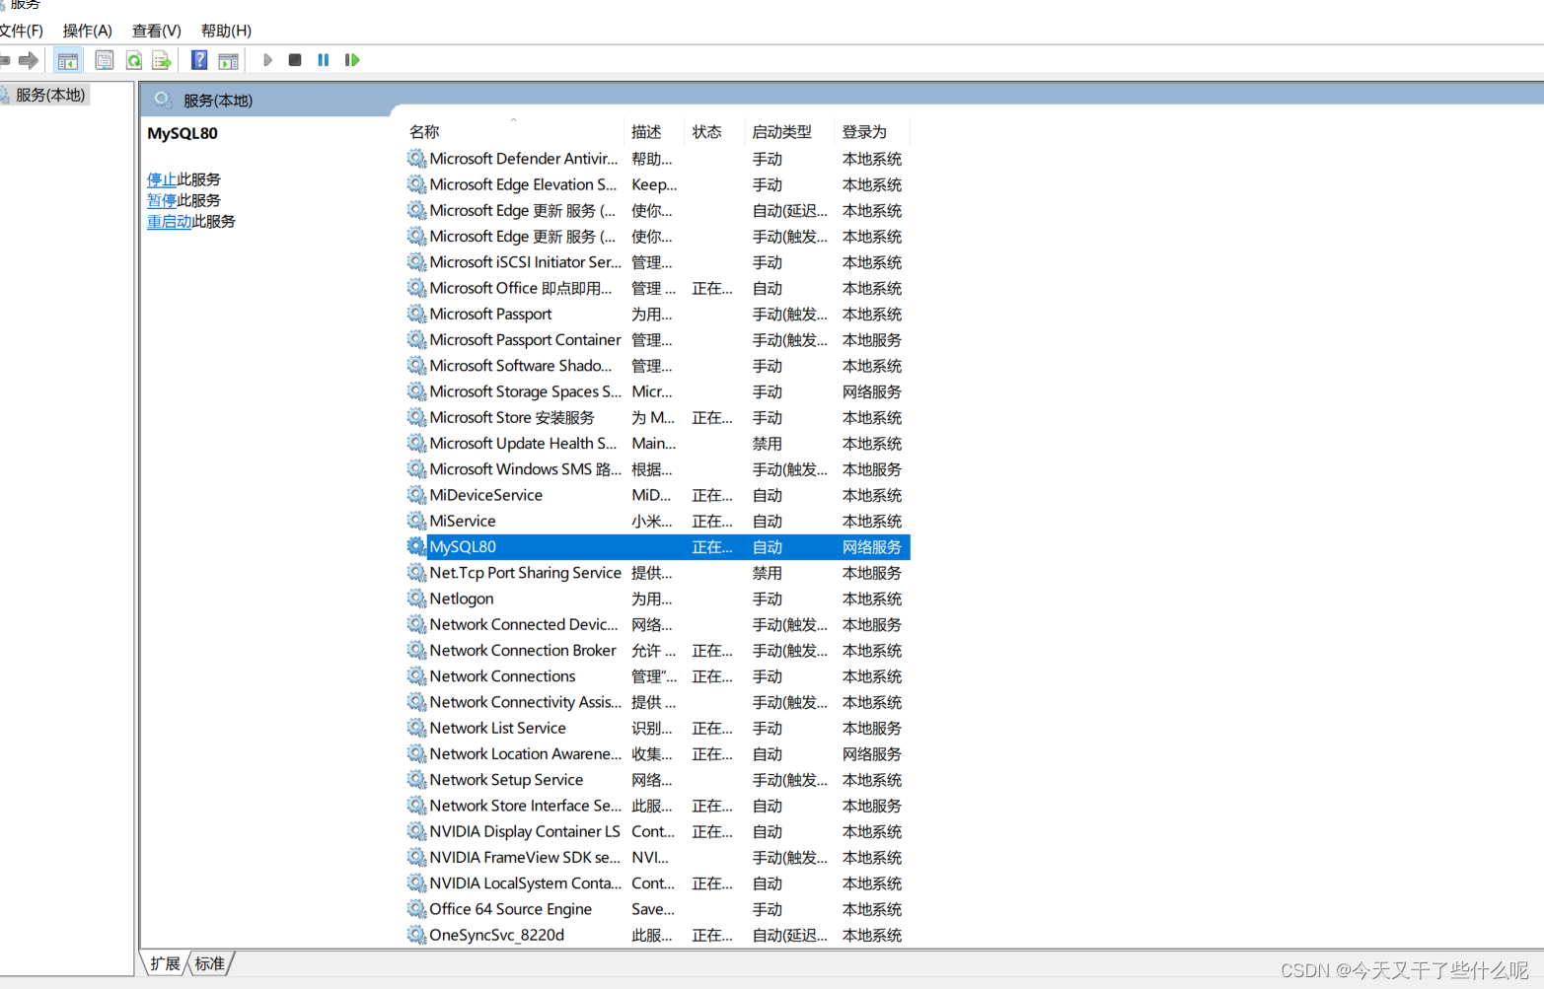
Task: Open the Properties toolbar icon
Action: click(x=104, y=60)
